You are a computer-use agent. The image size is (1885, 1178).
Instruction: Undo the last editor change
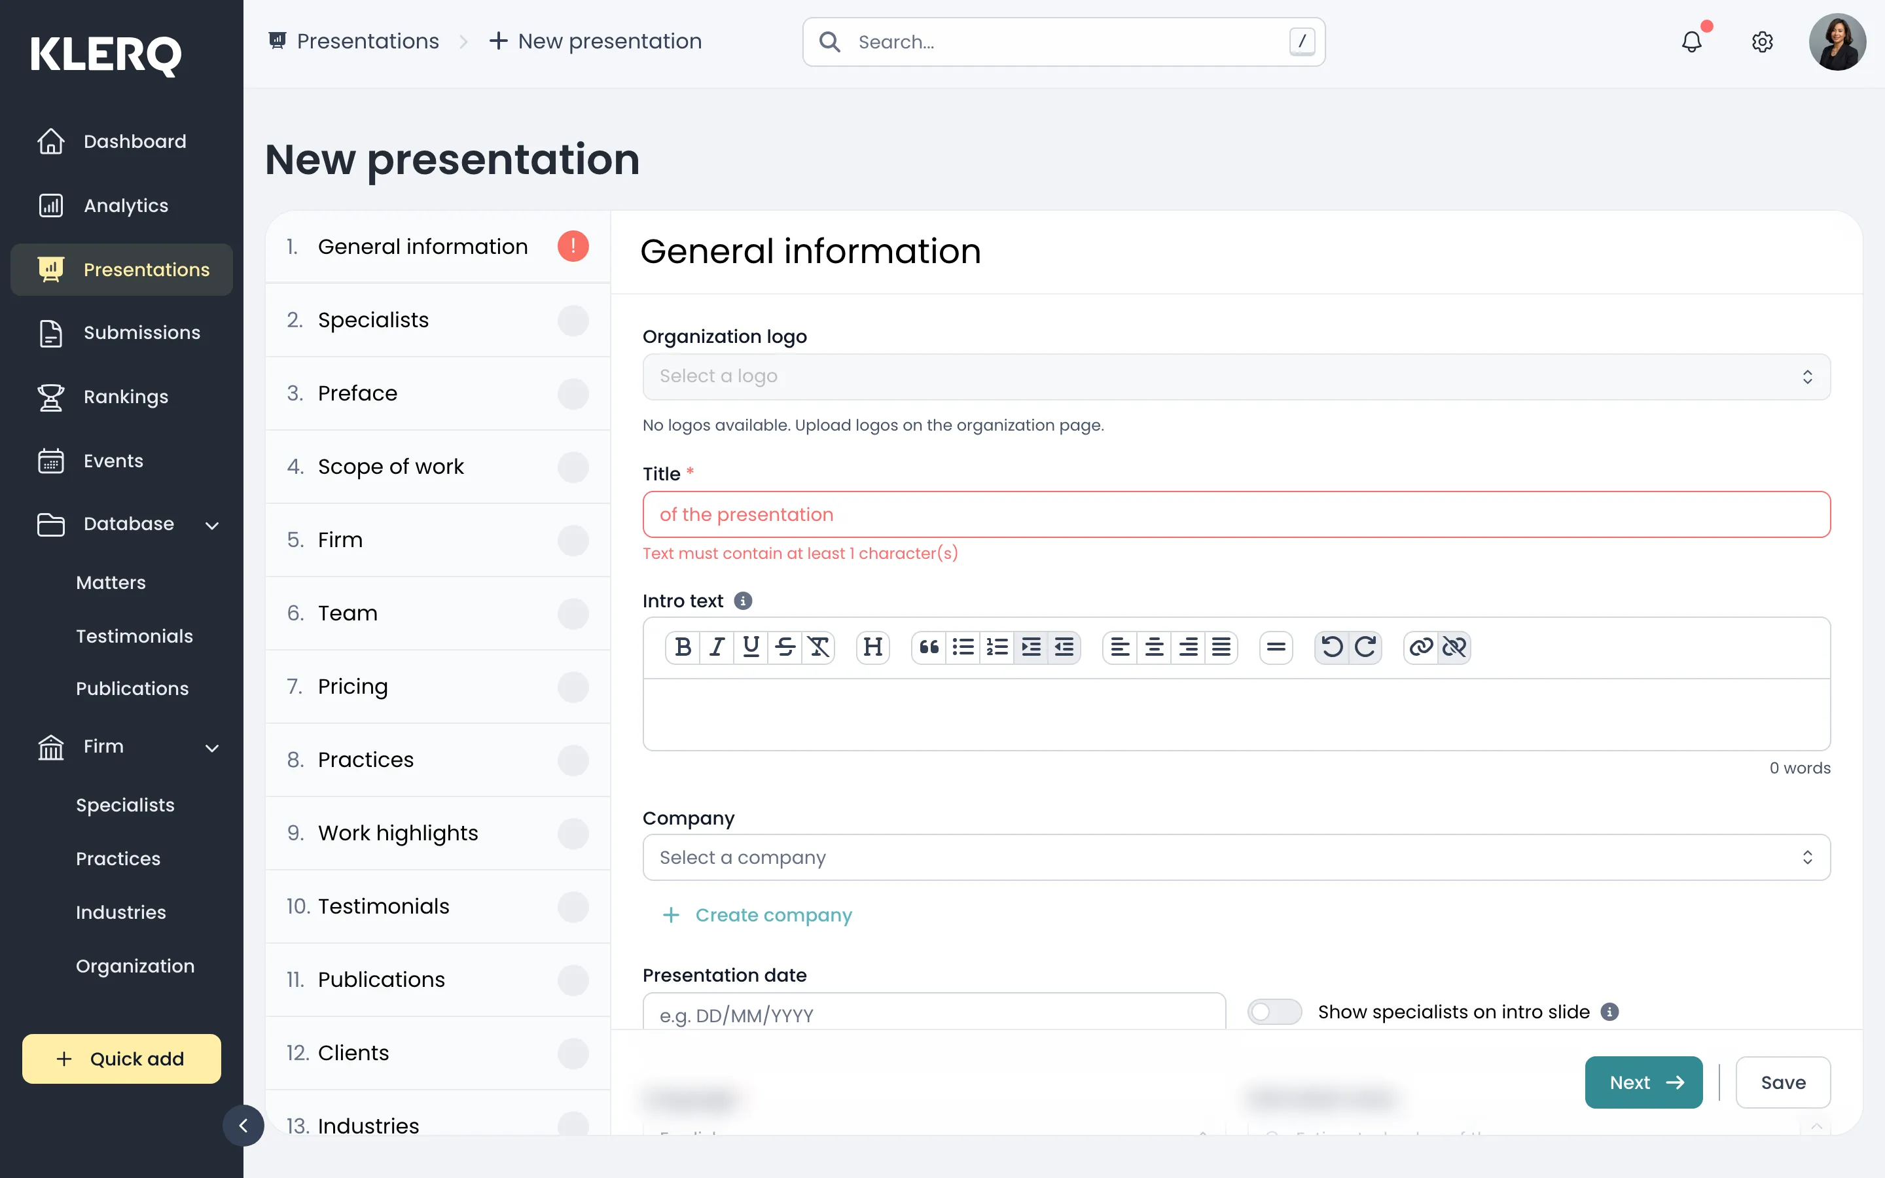[x=1332, y=647]
